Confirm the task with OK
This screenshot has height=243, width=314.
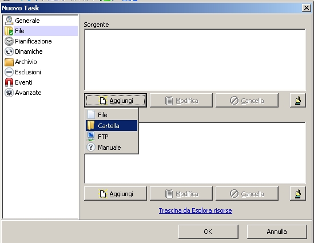click(x=208, y=232)
